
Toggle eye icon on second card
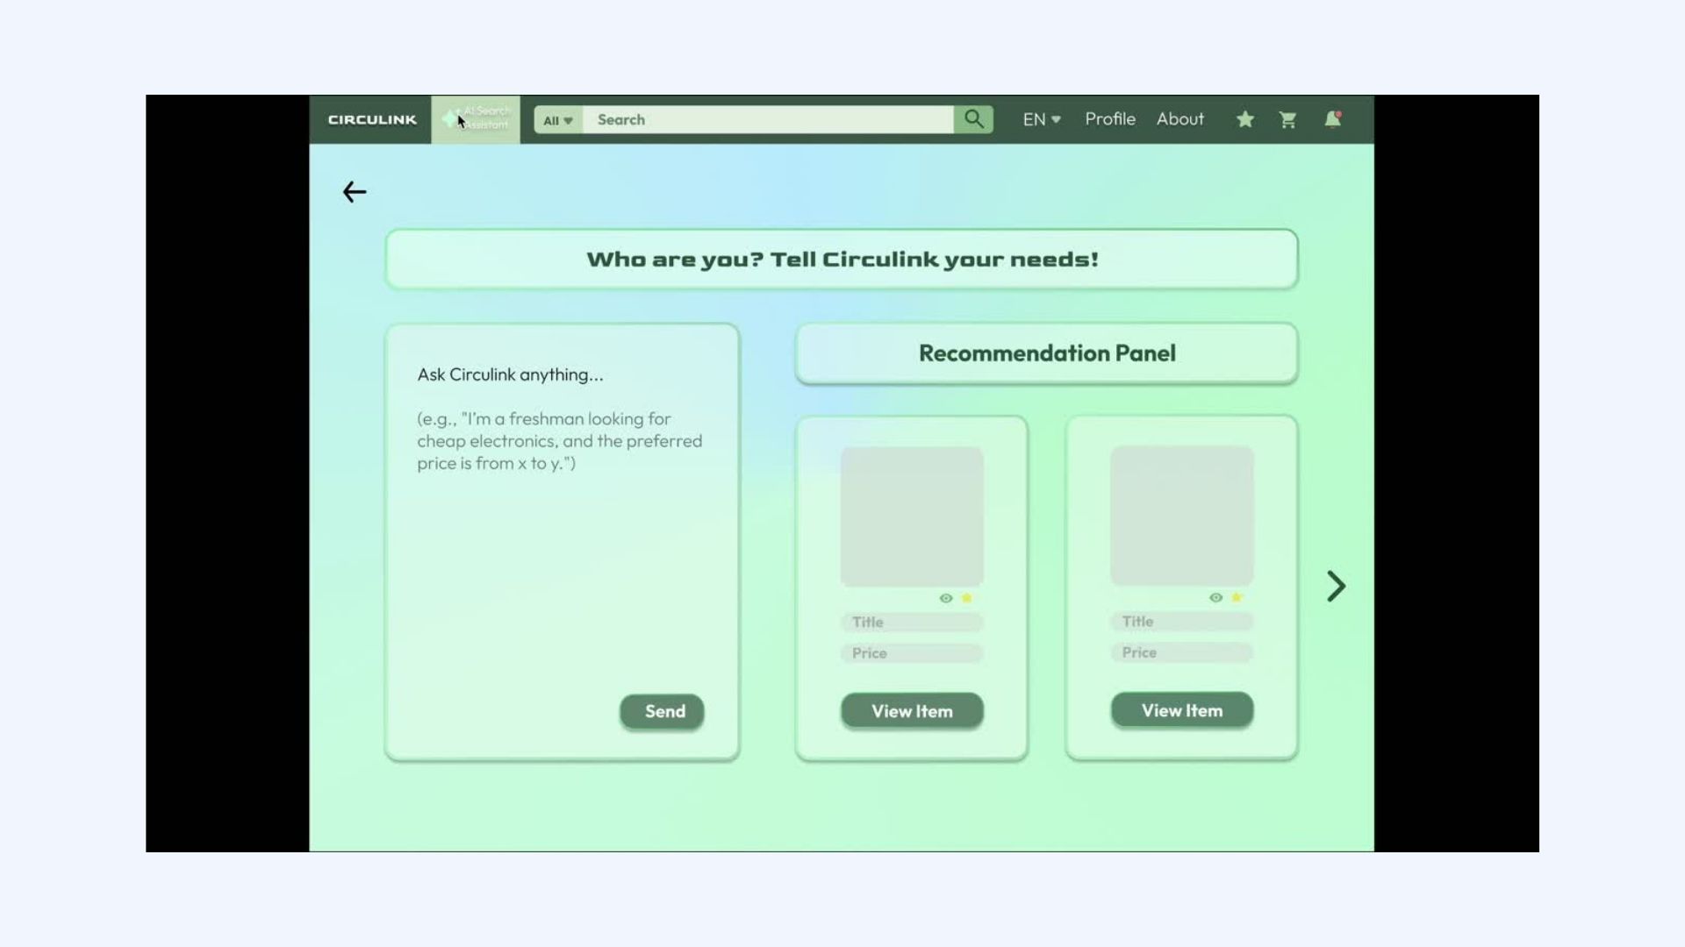[1215, 597]
